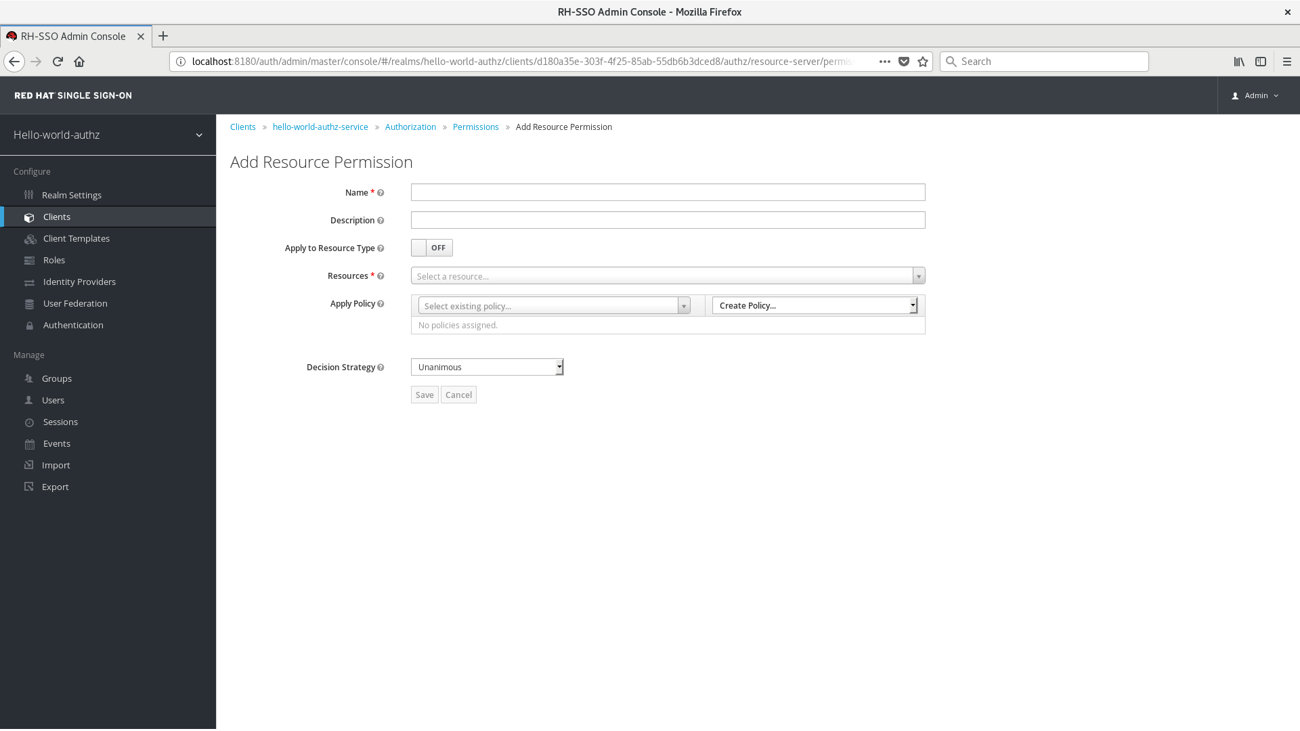
Task: Expand the Resources dropdown selector
Action: [x=919, y=275]
